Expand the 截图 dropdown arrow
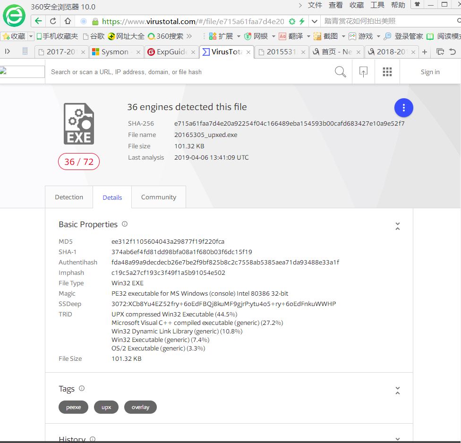Viewport: 461px width, 443px height. [x=343, y=36]
